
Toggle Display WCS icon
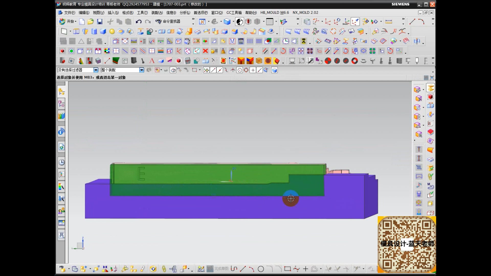coord(355,22)
